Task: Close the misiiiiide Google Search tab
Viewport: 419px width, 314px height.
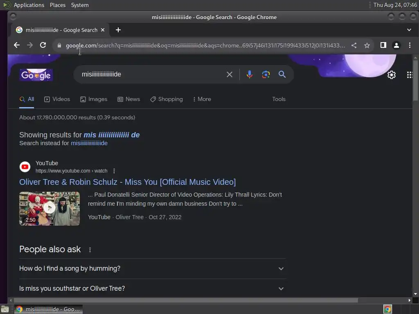Action: pyautogui.click(x=103, y=30)
